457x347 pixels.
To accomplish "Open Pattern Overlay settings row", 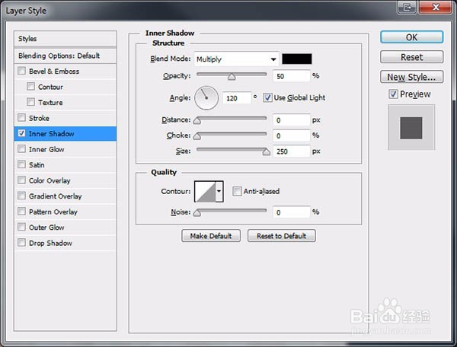I will pos(66,212).
